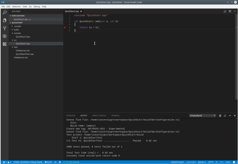The image size is (238, 164).
Task: Open the Help menu
Action: coord(44,7)
